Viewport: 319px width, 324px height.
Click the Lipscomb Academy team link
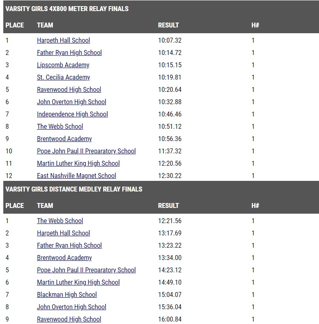[63, 65]
